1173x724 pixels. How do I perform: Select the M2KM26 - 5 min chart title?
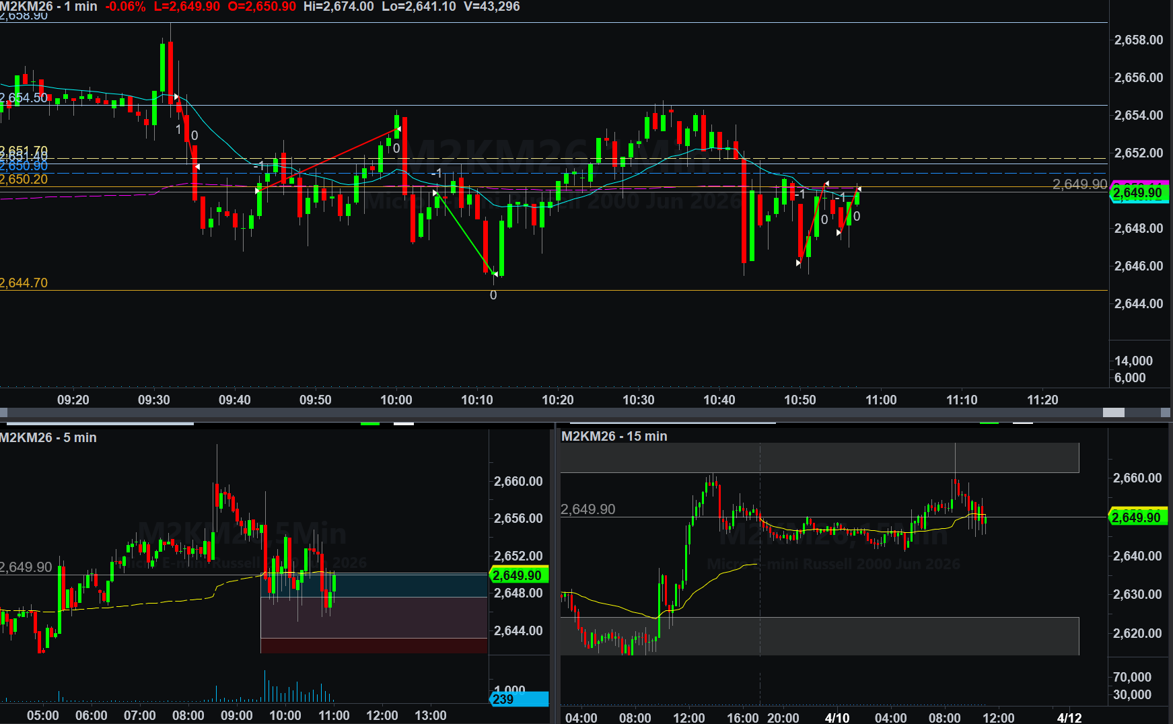coord(48,437)
